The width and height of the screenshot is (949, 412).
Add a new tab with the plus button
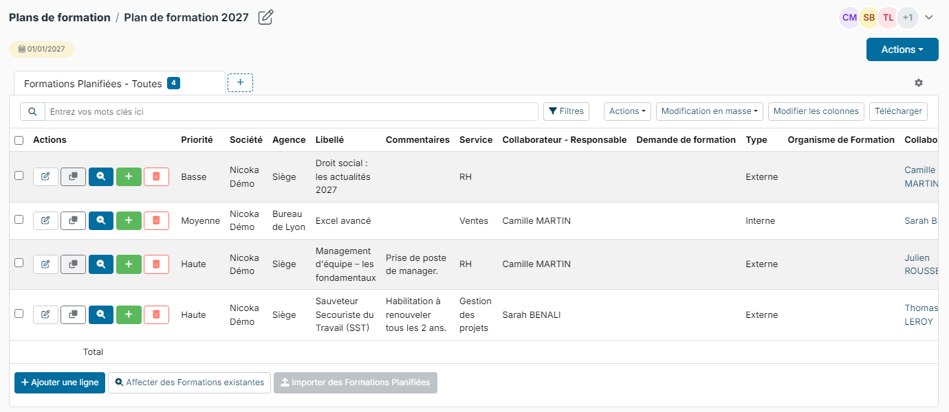click(x=240, y=82)
